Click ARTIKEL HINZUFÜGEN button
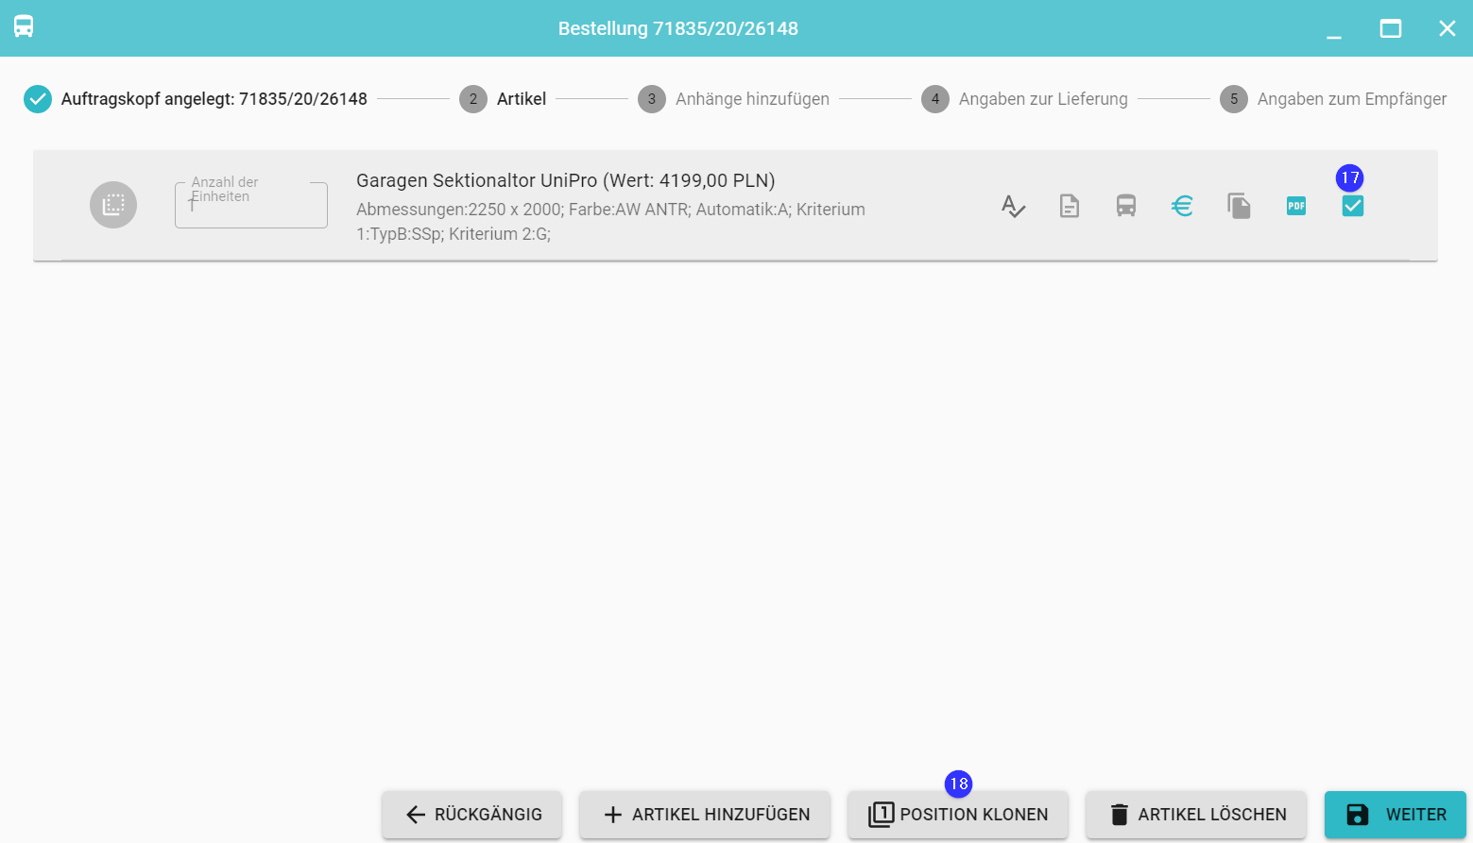The height and width of the screenshot is (843, 1473). (x=705, y=815)
